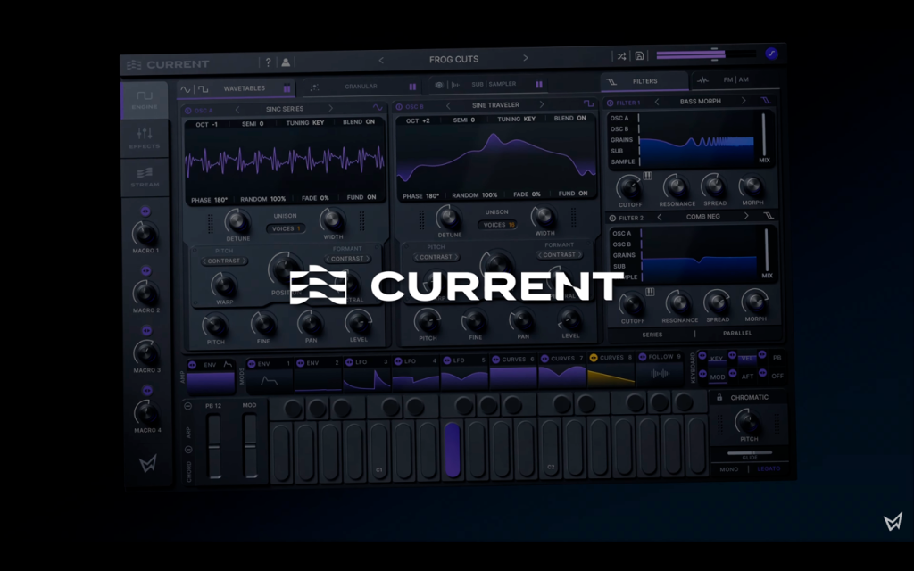Select SERIES filter routing
The height and width of the screenshot is (571, 914).
[652, 335]
